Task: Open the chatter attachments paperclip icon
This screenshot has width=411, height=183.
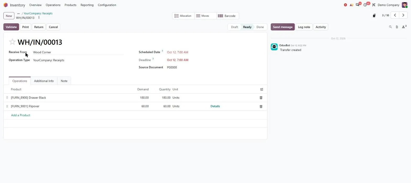Action: point(397,27)
